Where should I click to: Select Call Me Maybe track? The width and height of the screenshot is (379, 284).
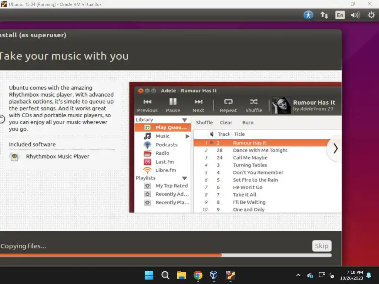click(267, 158)
